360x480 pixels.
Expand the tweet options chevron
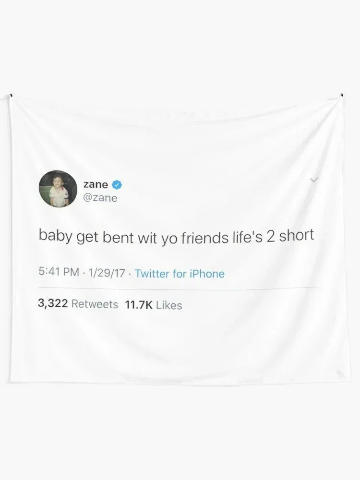314,180
